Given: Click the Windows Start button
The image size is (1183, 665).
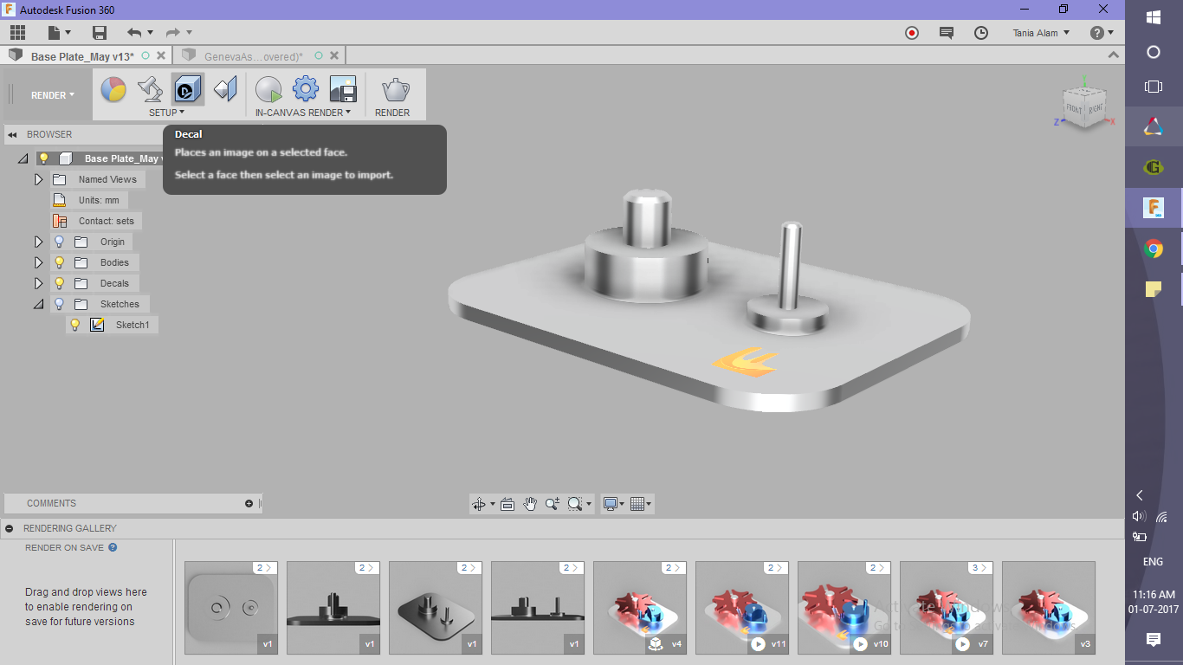Looking at the screenshot, I should pos(1154,17).
